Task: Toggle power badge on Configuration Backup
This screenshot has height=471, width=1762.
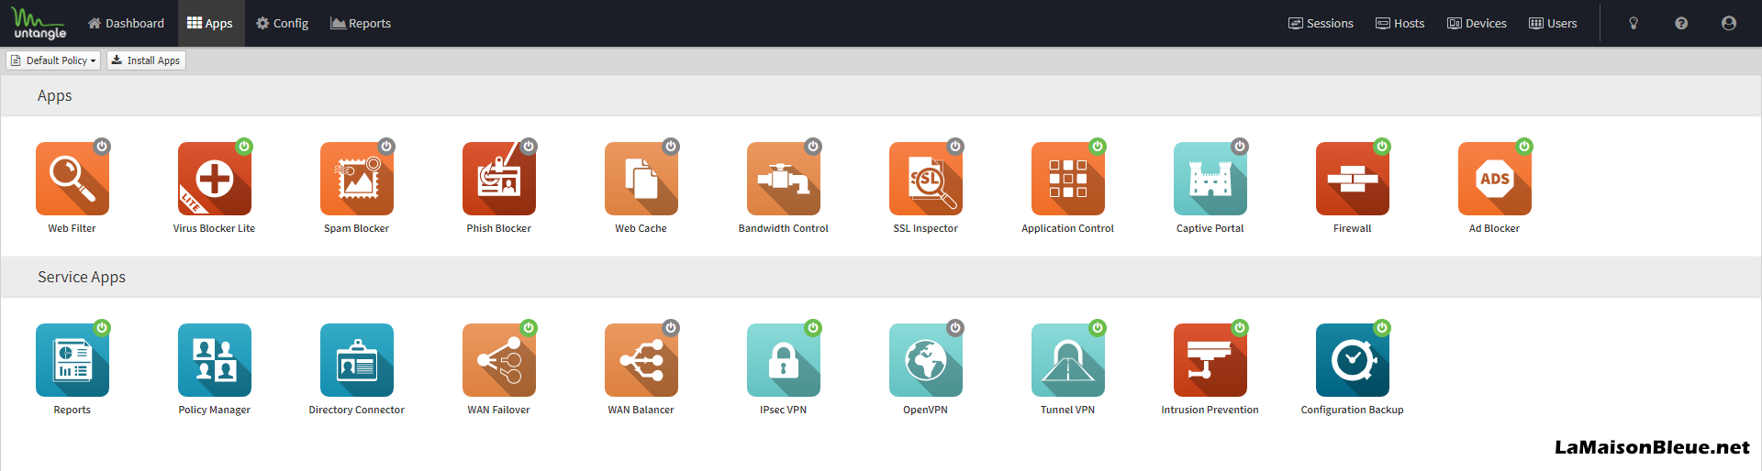Action: point(1382,327)
